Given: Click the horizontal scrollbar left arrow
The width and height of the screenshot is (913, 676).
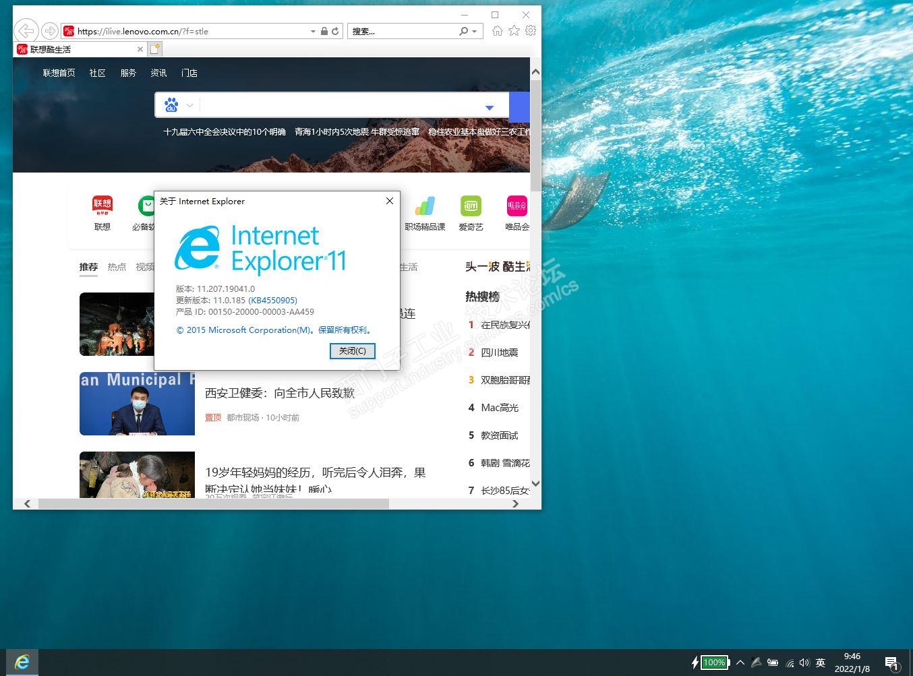Looking at the screenshot, I should pos(27,503).
